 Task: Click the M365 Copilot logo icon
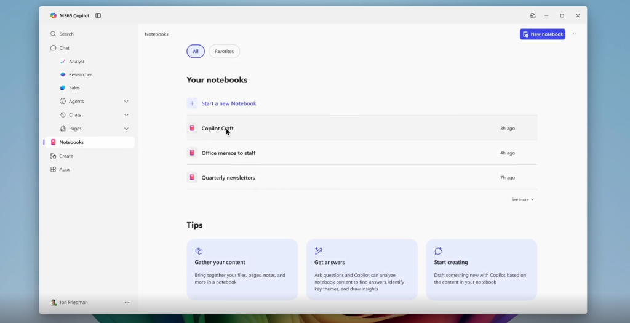click(53, 15)
